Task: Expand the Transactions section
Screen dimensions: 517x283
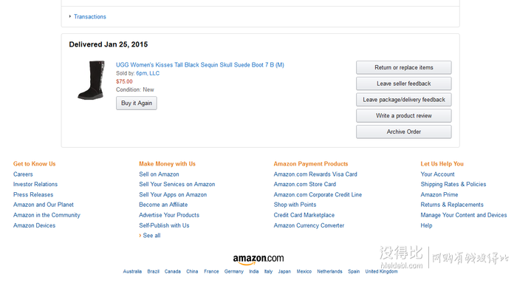Action: [89, 16]
